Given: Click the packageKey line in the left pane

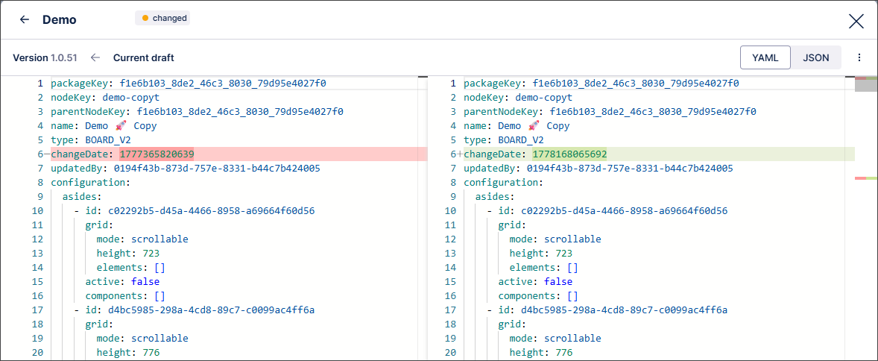Looking at the screenshot, I should (189, 83).
